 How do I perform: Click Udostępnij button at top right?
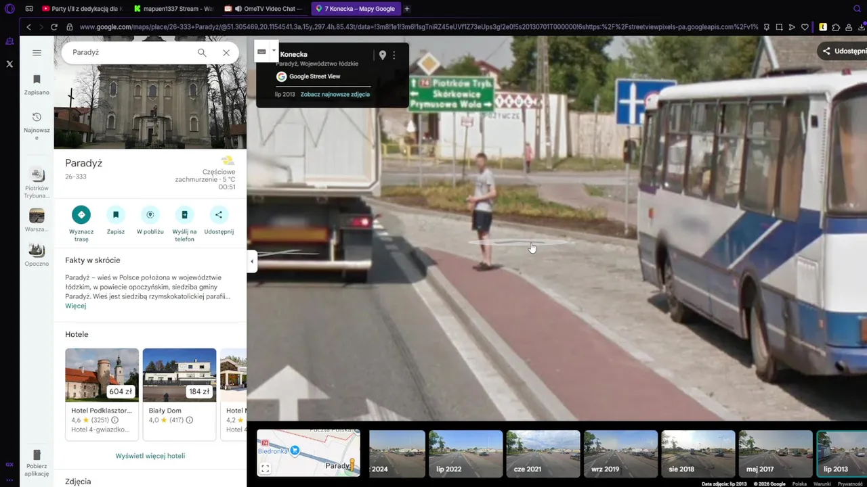coord(843,51)
